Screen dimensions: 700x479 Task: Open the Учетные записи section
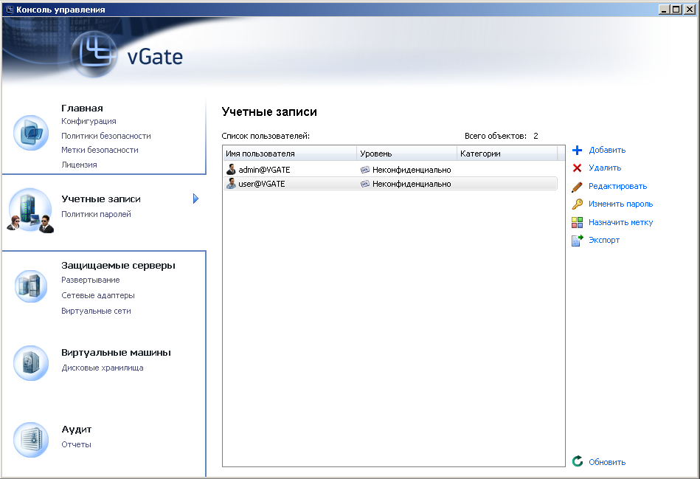tap(101, 199)
